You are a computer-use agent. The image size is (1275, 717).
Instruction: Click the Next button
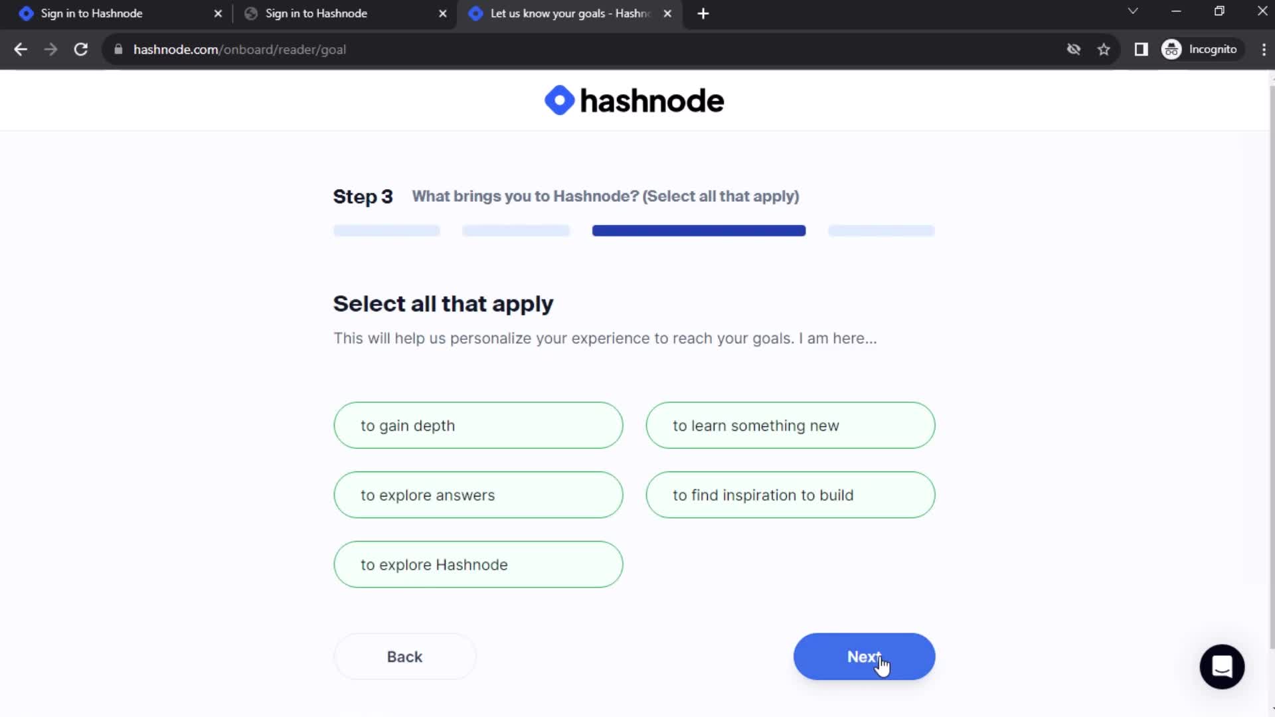[865, 657]
